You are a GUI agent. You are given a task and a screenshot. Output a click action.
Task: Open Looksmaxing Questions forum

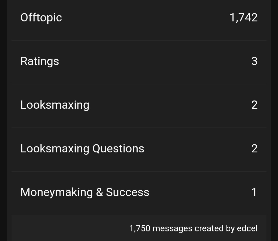coord(82,149)
